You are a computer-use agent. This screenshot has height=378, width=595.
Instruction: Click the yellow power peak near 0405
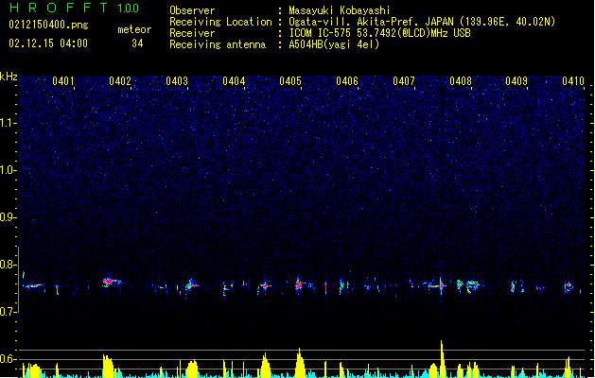pos(300,363)
